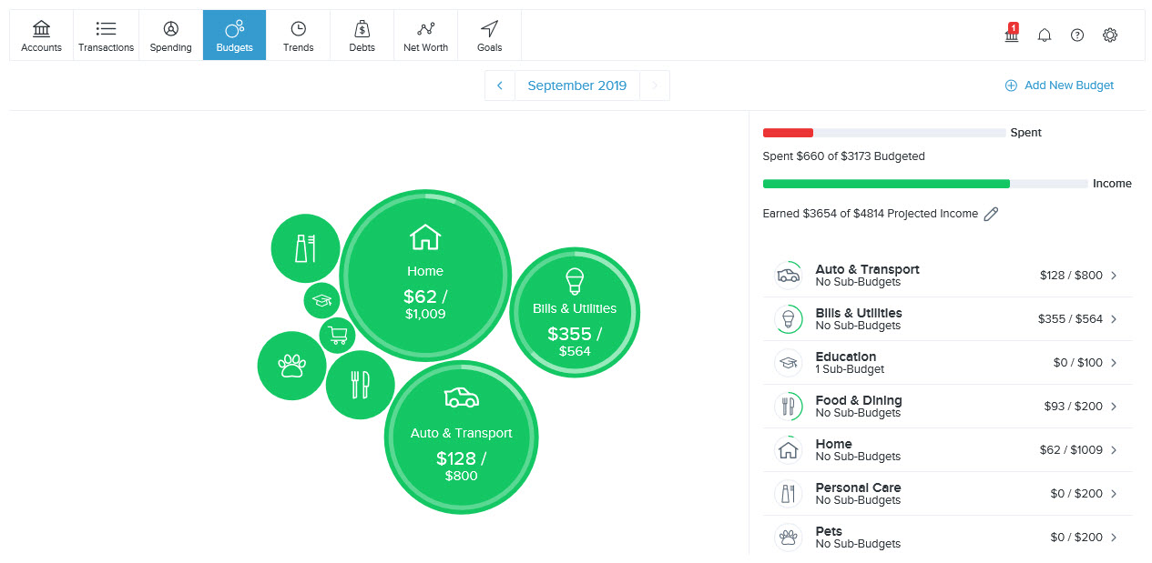Open the settings gear icon
The image size is (1152, 563).
(x=1110, y=35)
